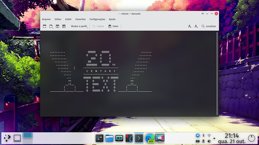Select the highlighted virtual desktop pager
Screen dimensions: 259x145
tap(27, 135)
